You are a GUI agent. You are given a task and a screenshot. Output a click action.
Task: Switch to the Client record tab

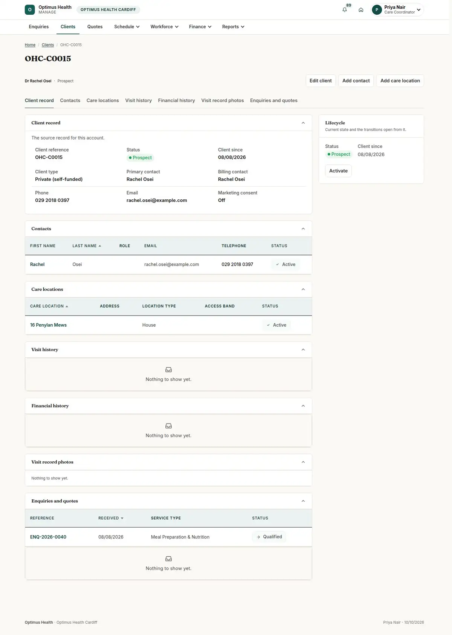39,101
